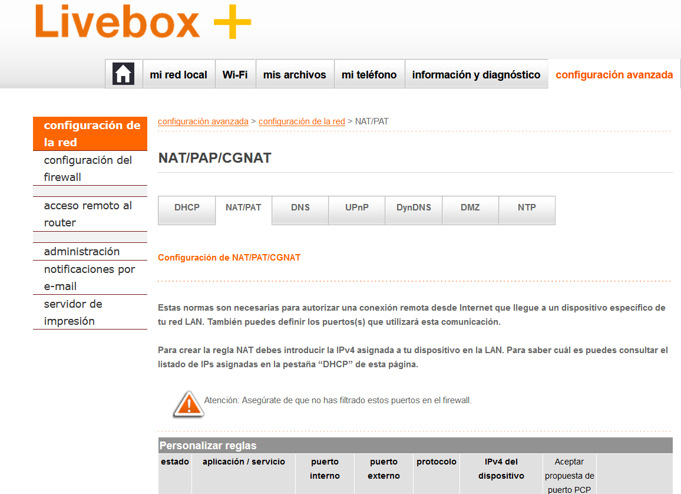Switch to the DNS tab

[x=300, y=210]
